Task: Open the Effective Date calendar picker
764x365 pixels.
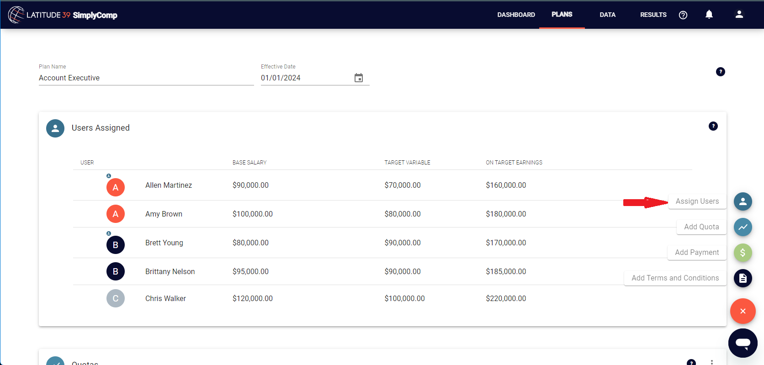Action: [359, 78]
